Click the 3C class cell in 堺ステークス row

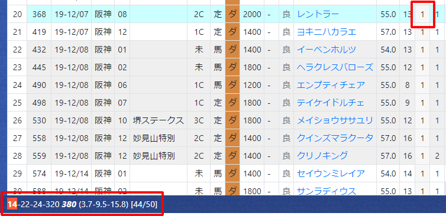pos(199,120)
